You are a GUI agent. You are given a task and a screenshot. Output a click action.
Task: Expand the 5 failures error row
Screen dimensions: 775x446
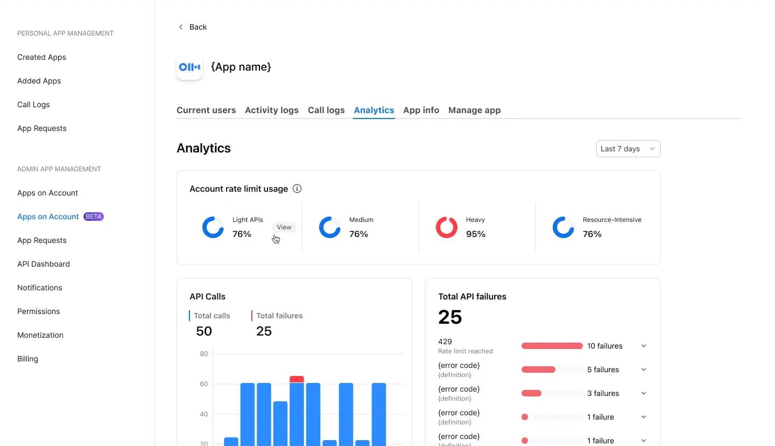644,370
